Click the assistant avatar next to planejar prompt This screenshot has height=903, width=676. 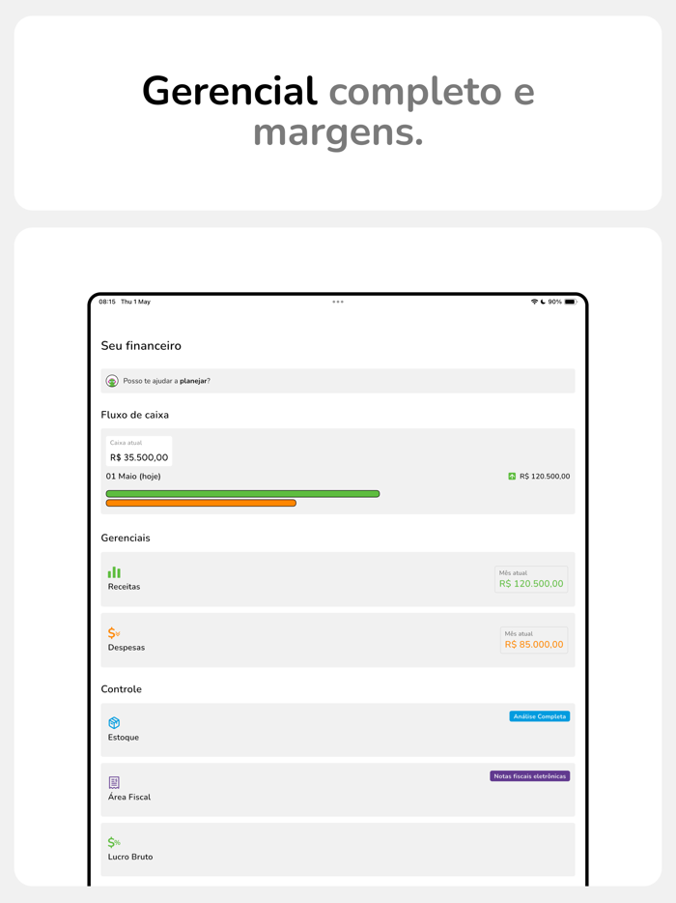pyautogui.click(x=111, y=381)
